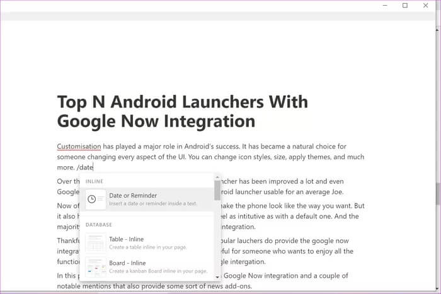Screen dimensions: 441x294
Task: Click the popup menu scroll-up arrow
Action: tap(217, 178)
